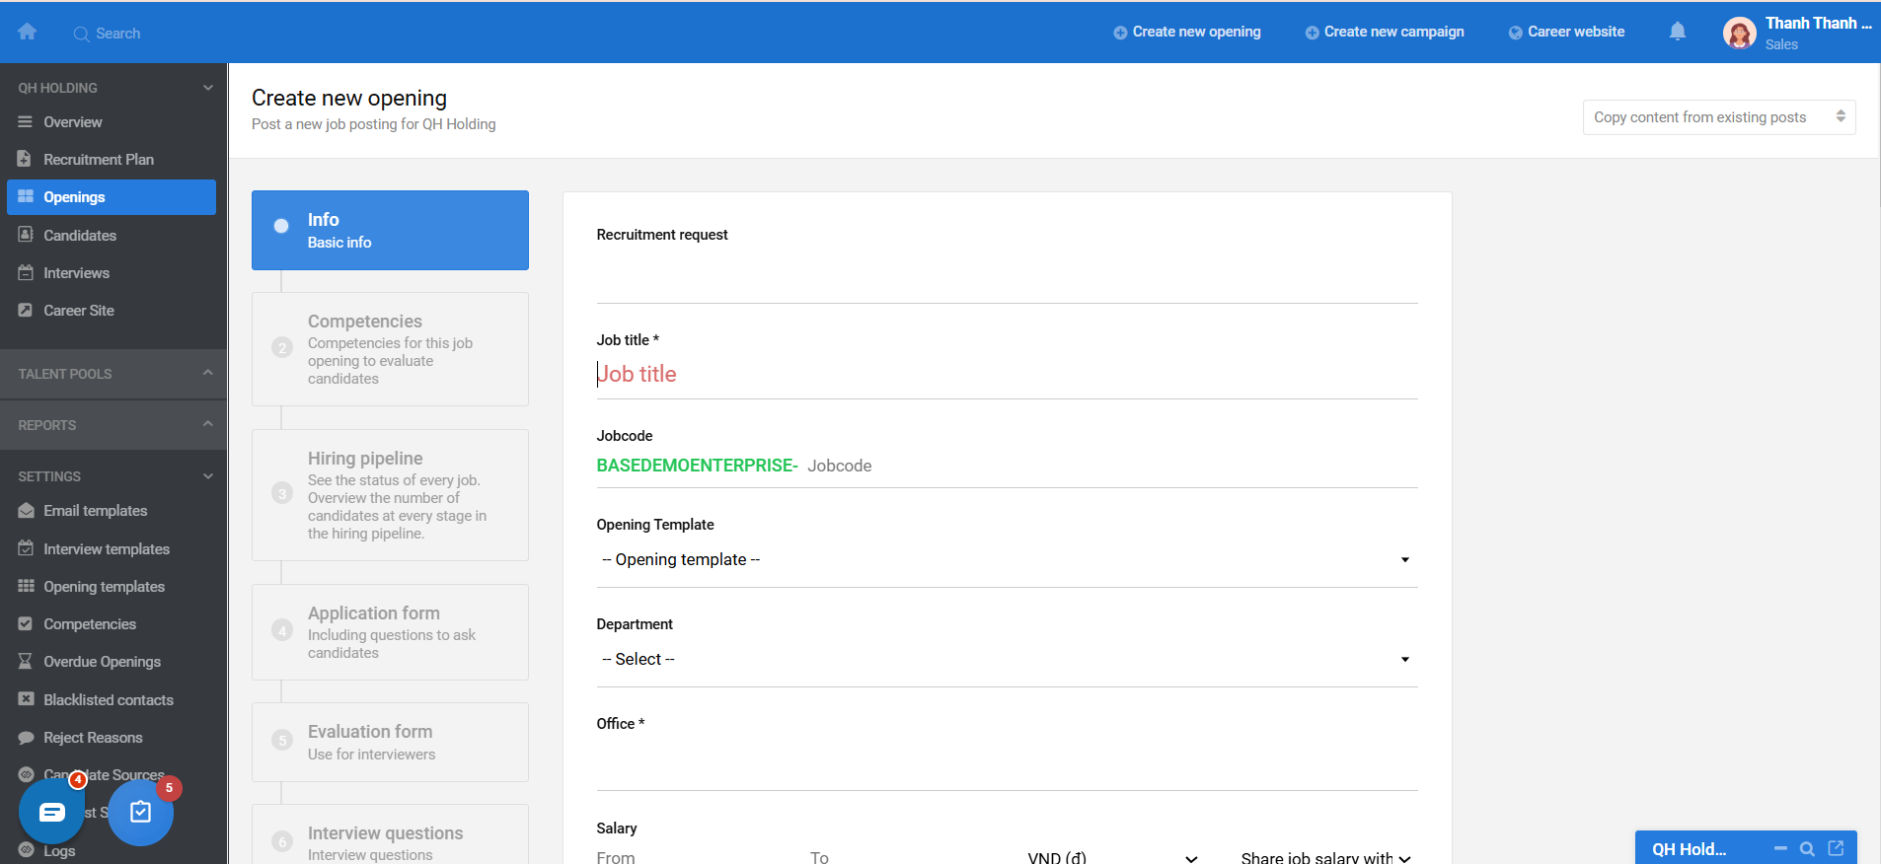This screenshot has height=864, width=1881.
Task: Click the top Search box
Action: 117,34
